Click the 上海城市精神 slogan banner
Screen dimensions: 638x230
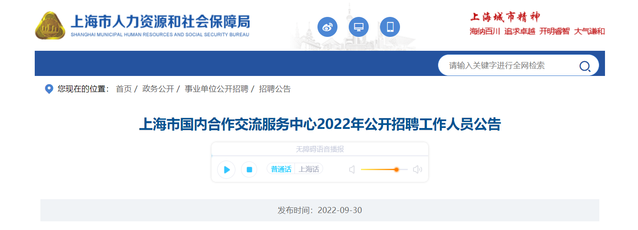pyautogui.click(x=537, y=24)
